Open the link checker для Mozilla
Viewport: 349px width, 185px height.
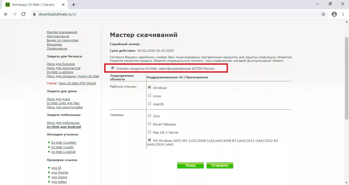pyautogui.click(x=60, y=172)
